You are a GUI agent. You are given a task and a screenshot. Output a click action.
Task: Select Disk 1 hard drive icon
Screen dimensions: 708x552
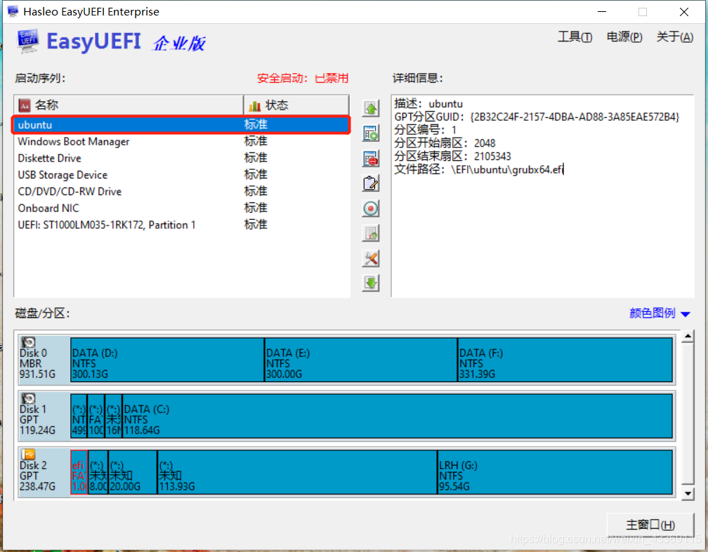[28, 398]
